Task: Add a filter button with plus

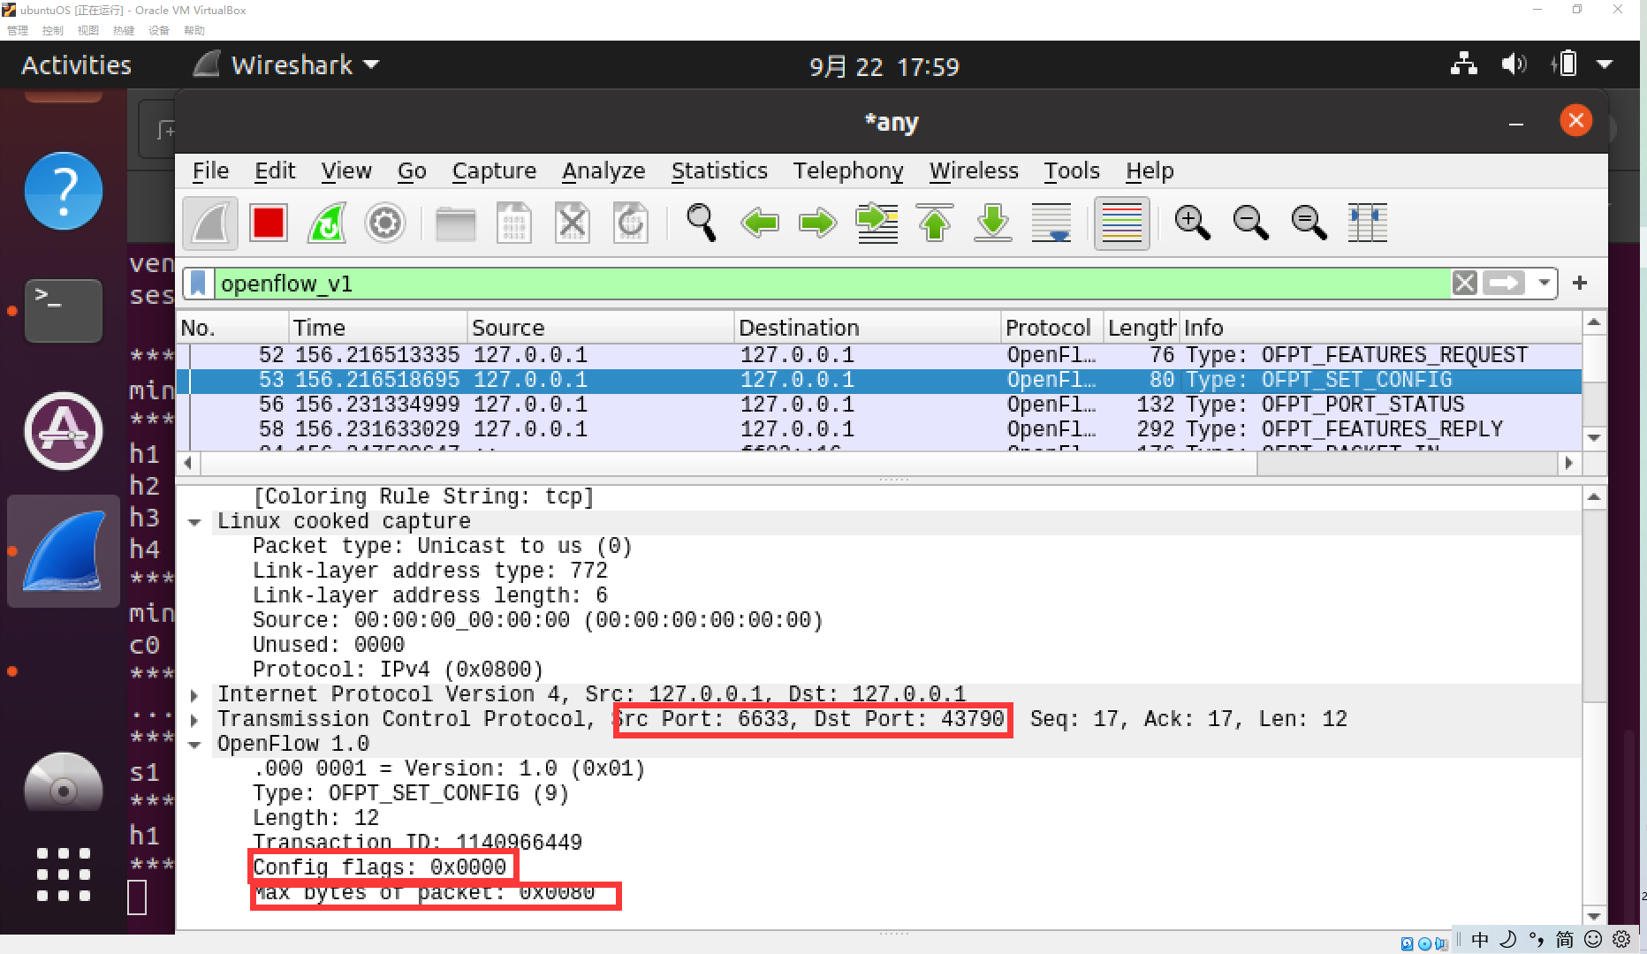Action: (x=1580, y=283)
